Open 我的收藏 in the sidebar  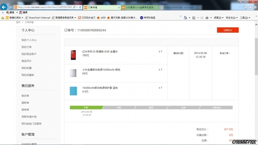click(27, 68)
